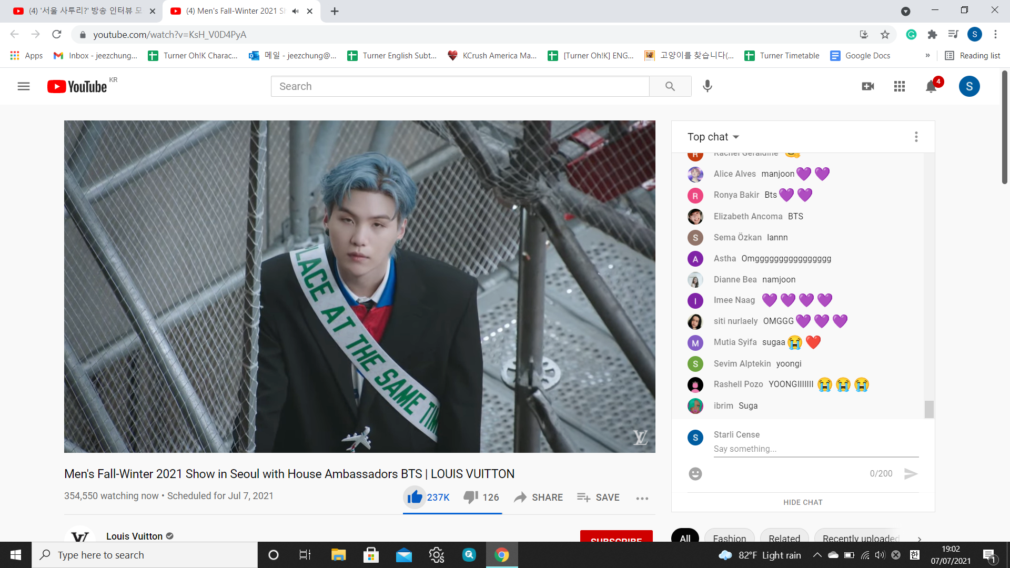Bookmark this page with star icon
The image size is (1010, 568).
(885, 34)
